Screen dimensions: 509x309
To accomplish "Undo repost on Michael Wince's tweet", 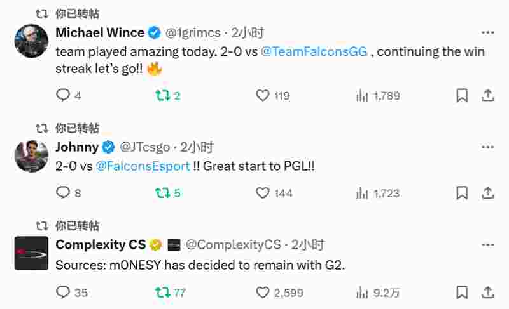I will coord(163,95).
